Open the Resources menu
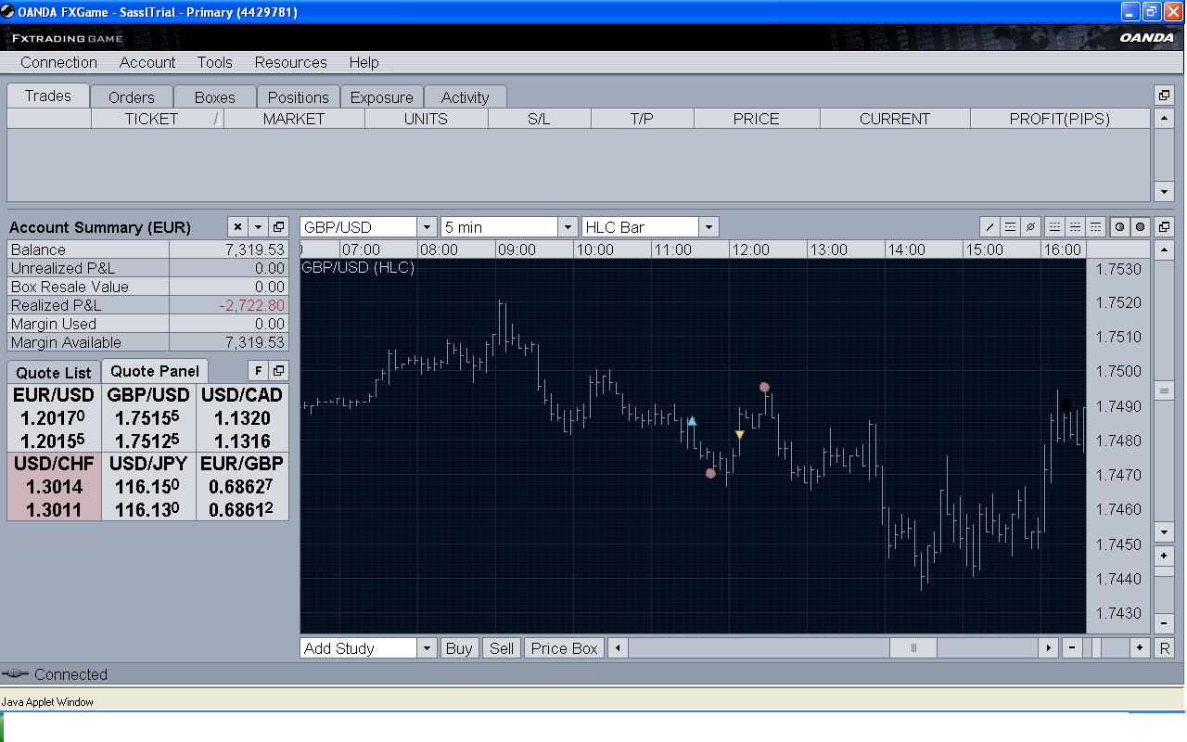Image resolution: width=1187 pixels, height=742 pixels. coord(290,62)
